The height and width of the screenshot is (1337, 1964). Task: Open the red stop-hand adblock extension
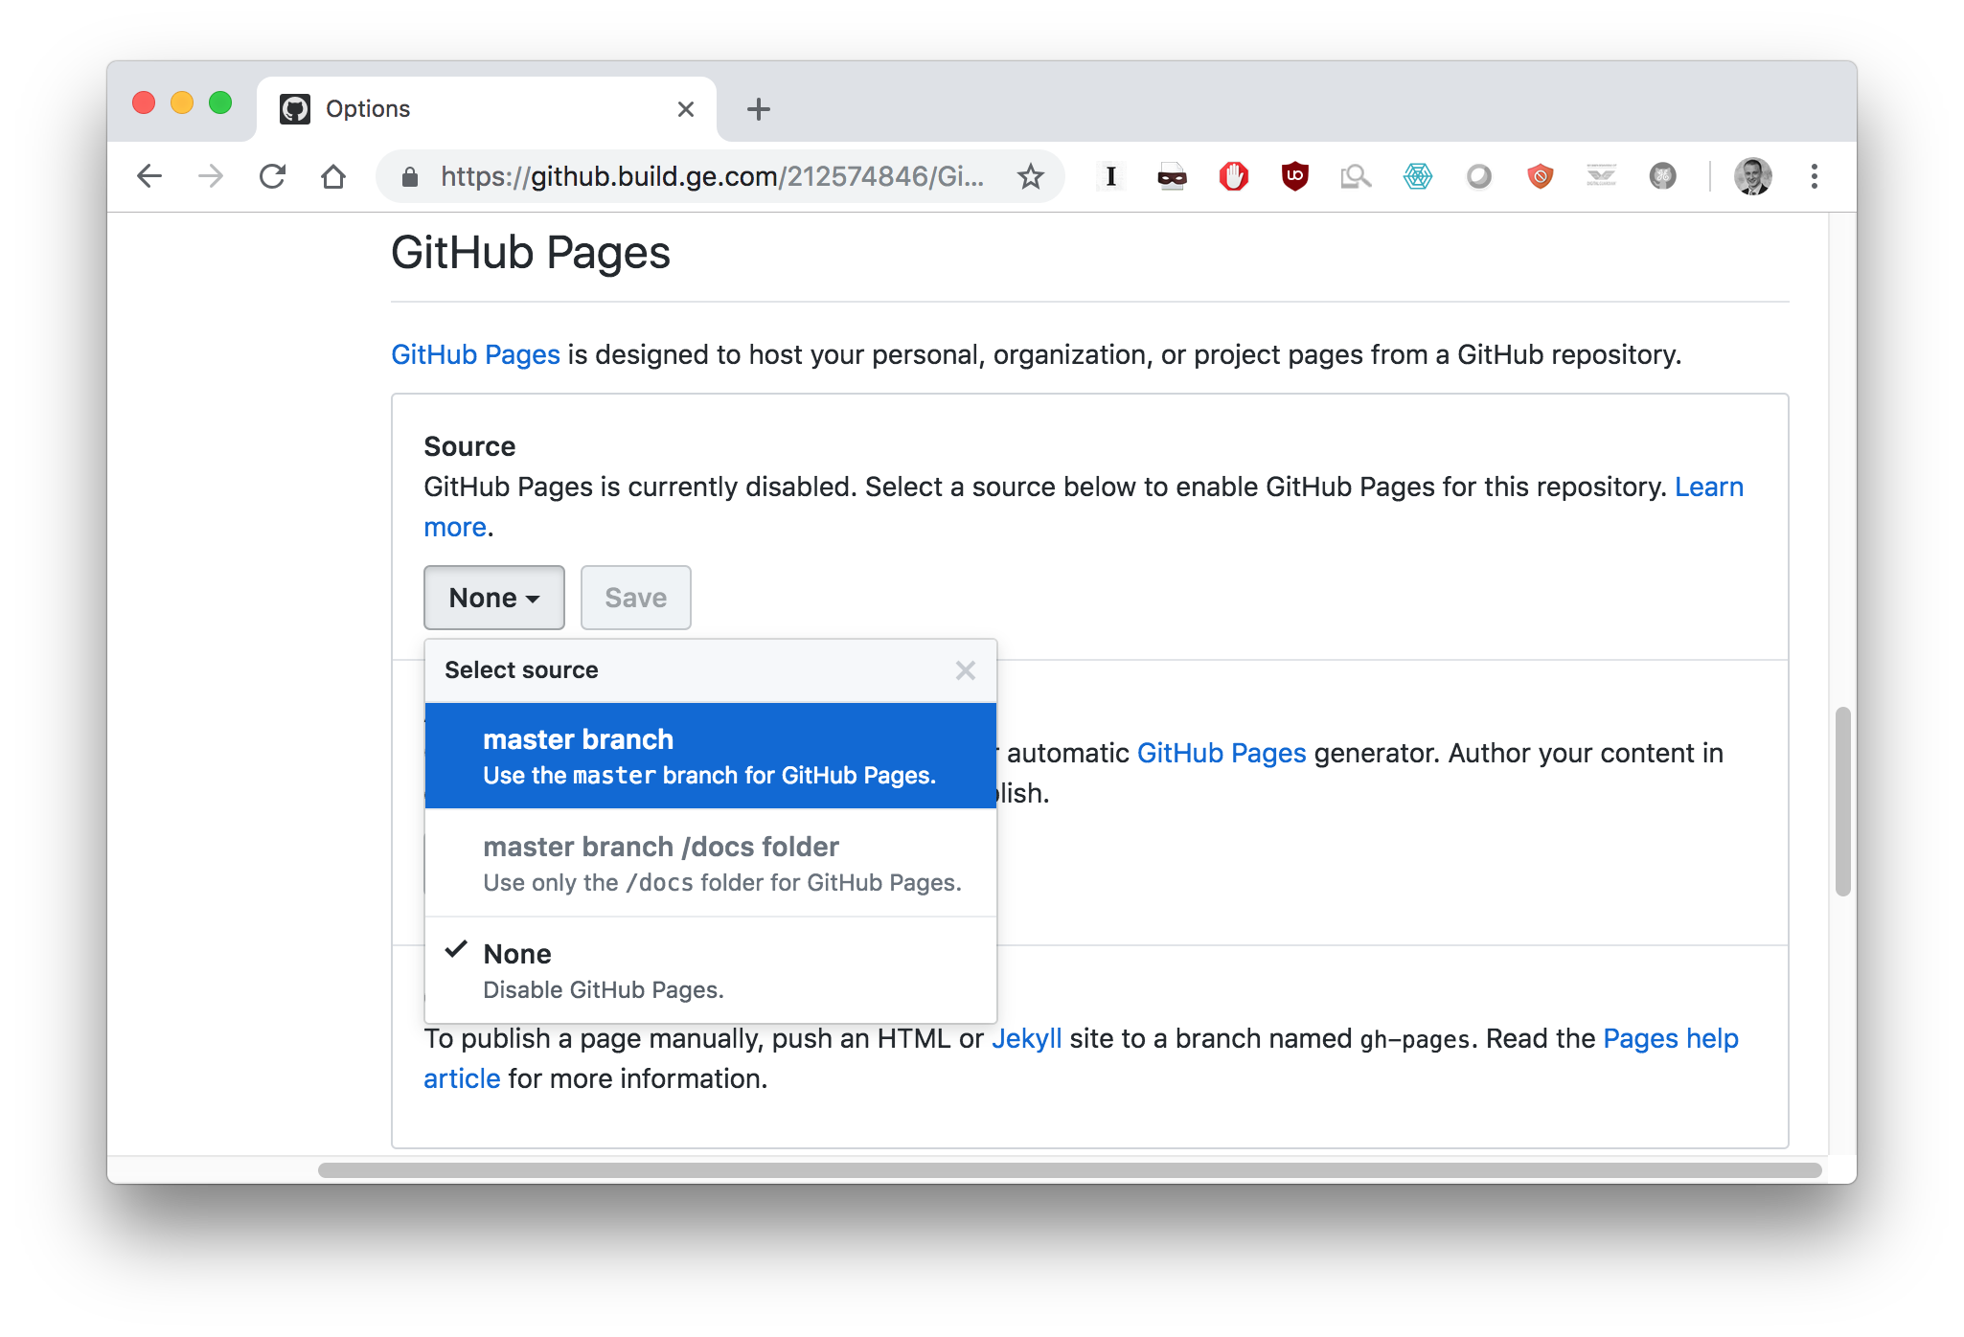(1234, 176)
